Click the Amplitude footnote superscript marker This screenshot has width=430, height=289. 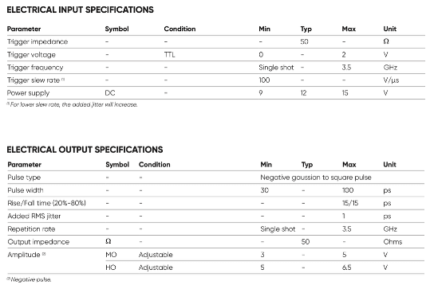click(44, 254)
